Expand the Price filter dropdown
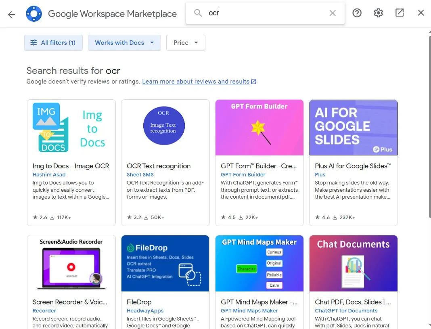The image size is (431, 329). click(x=186, y=42)
